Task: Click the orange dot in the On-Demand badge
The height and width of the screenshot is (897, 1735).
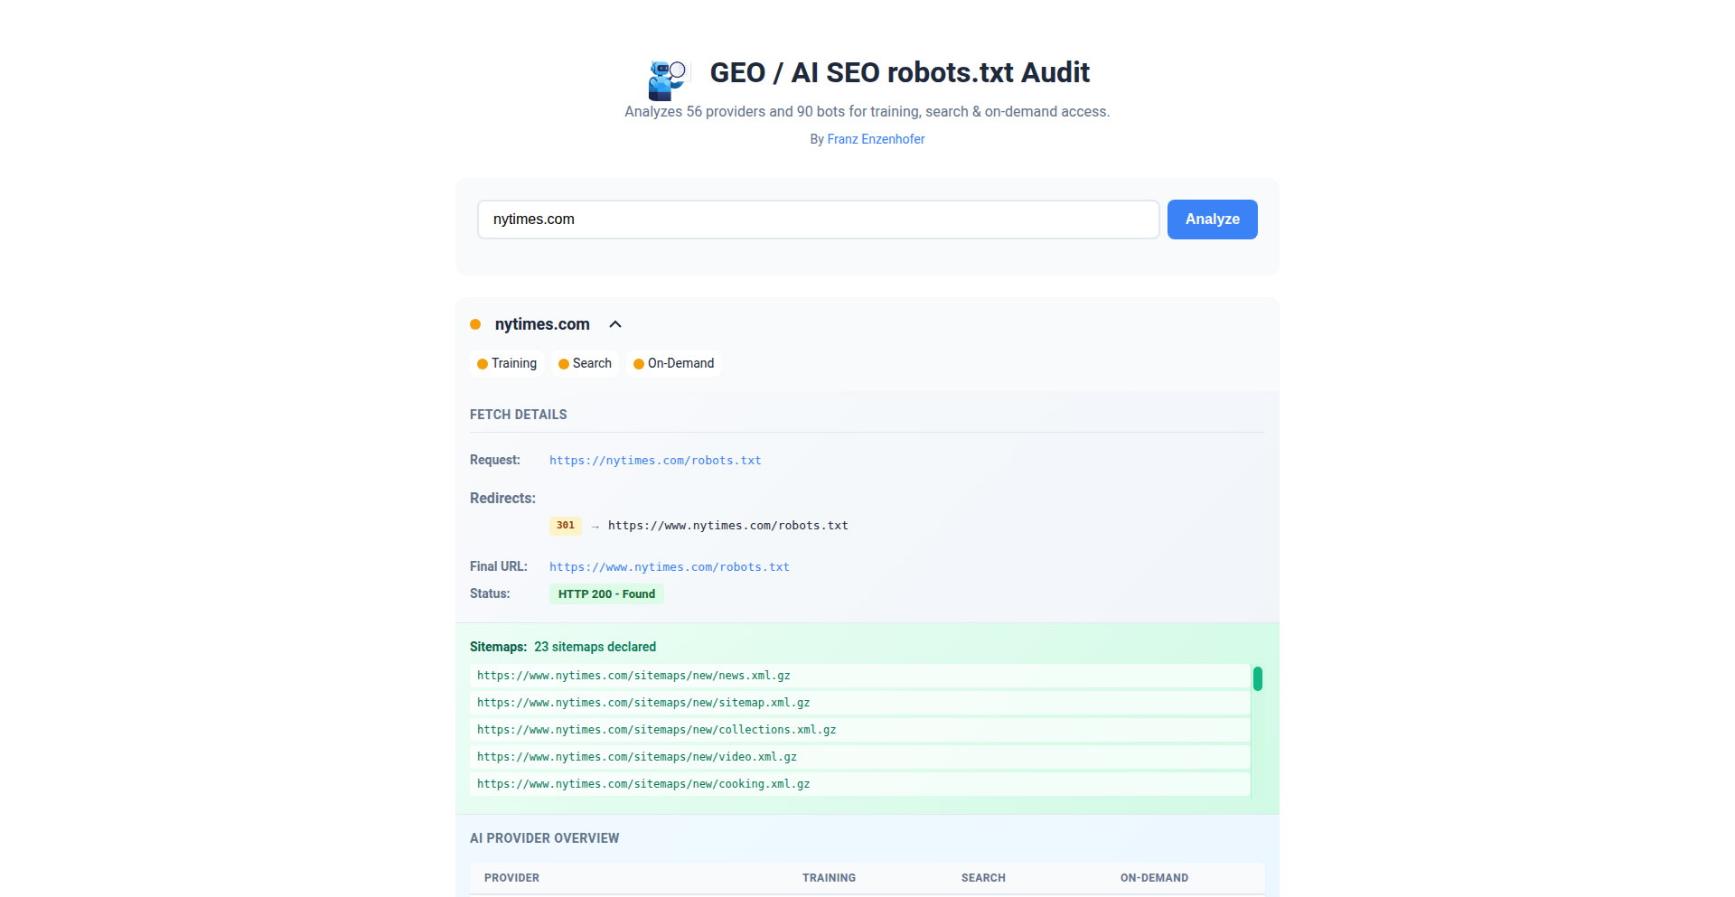Action: (x=638, y=363)
